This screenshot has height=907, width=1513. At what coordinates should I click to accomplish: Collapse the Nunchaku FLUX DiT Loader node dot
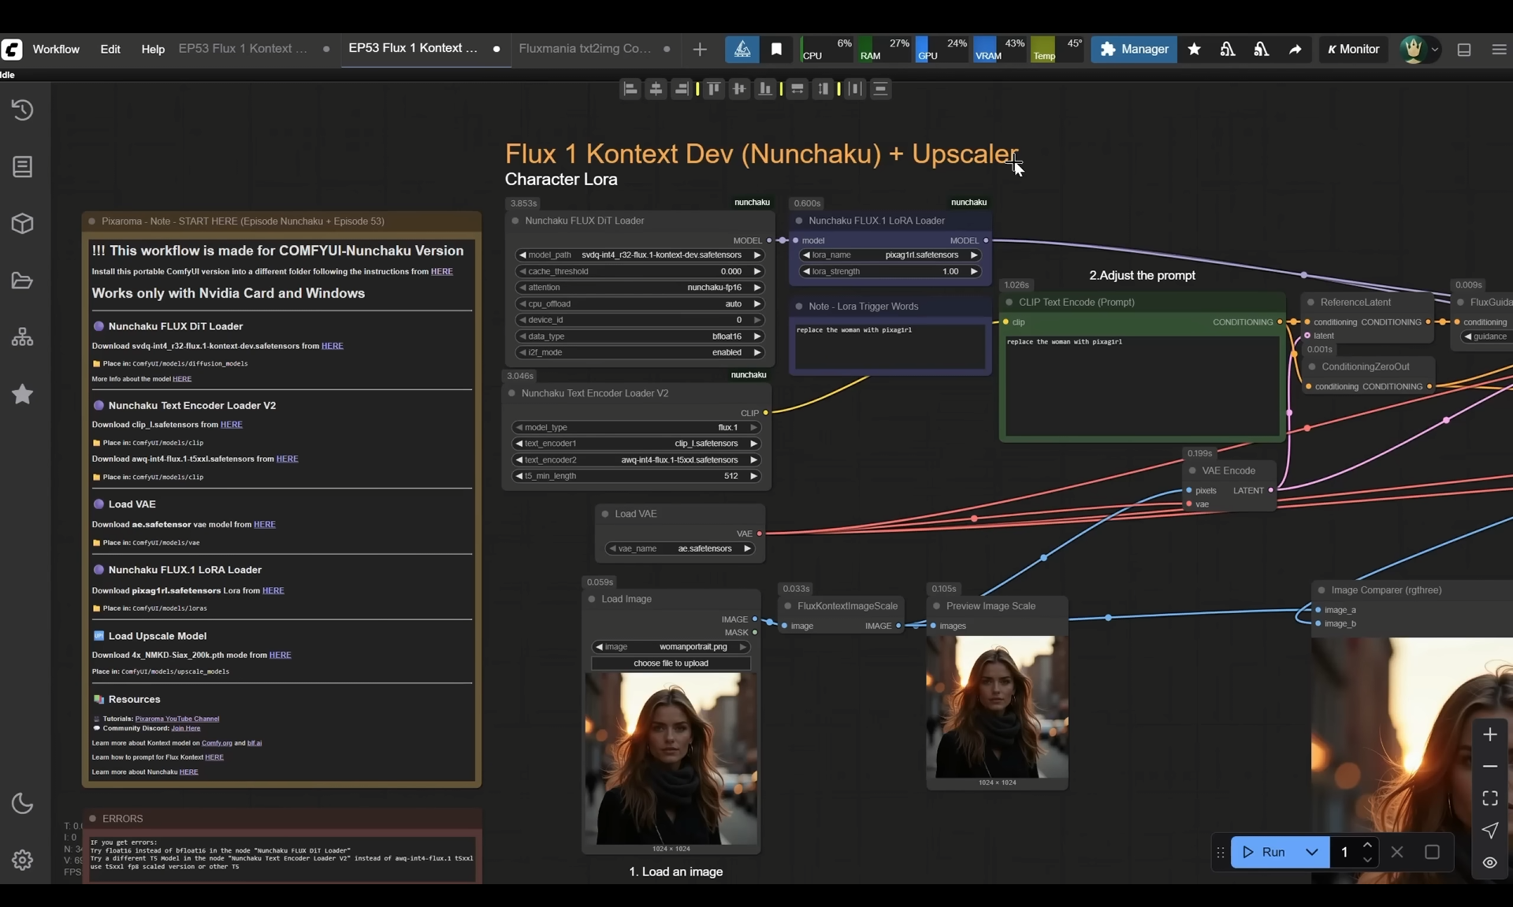click(515, 221)
